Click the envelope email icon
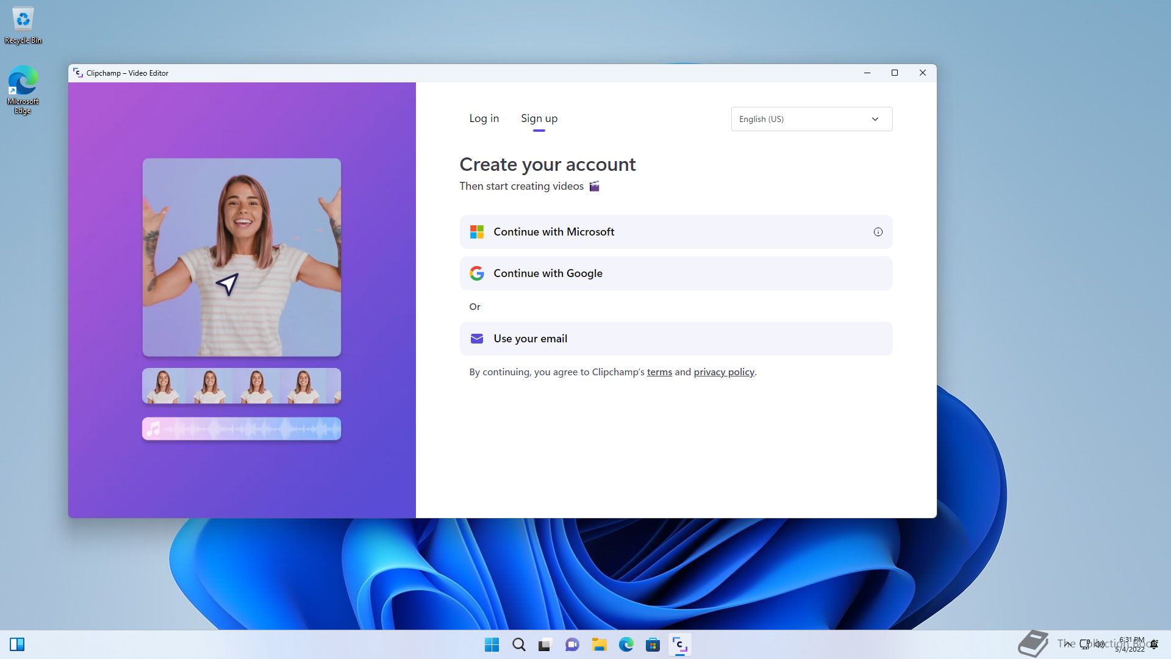Viewport: 1171px width, 659px height. [x=477, y=339]
